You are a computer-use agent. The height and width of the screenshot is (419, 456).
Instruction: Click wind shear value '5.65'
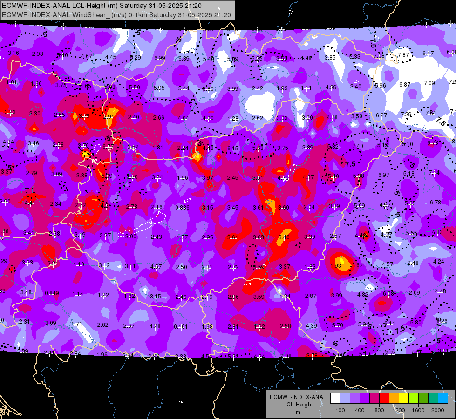(x=410, y=203)
